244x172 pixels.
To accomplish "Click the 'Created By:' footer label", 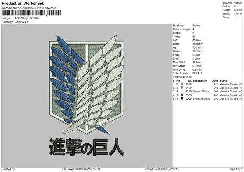I will tap(9, 169).
